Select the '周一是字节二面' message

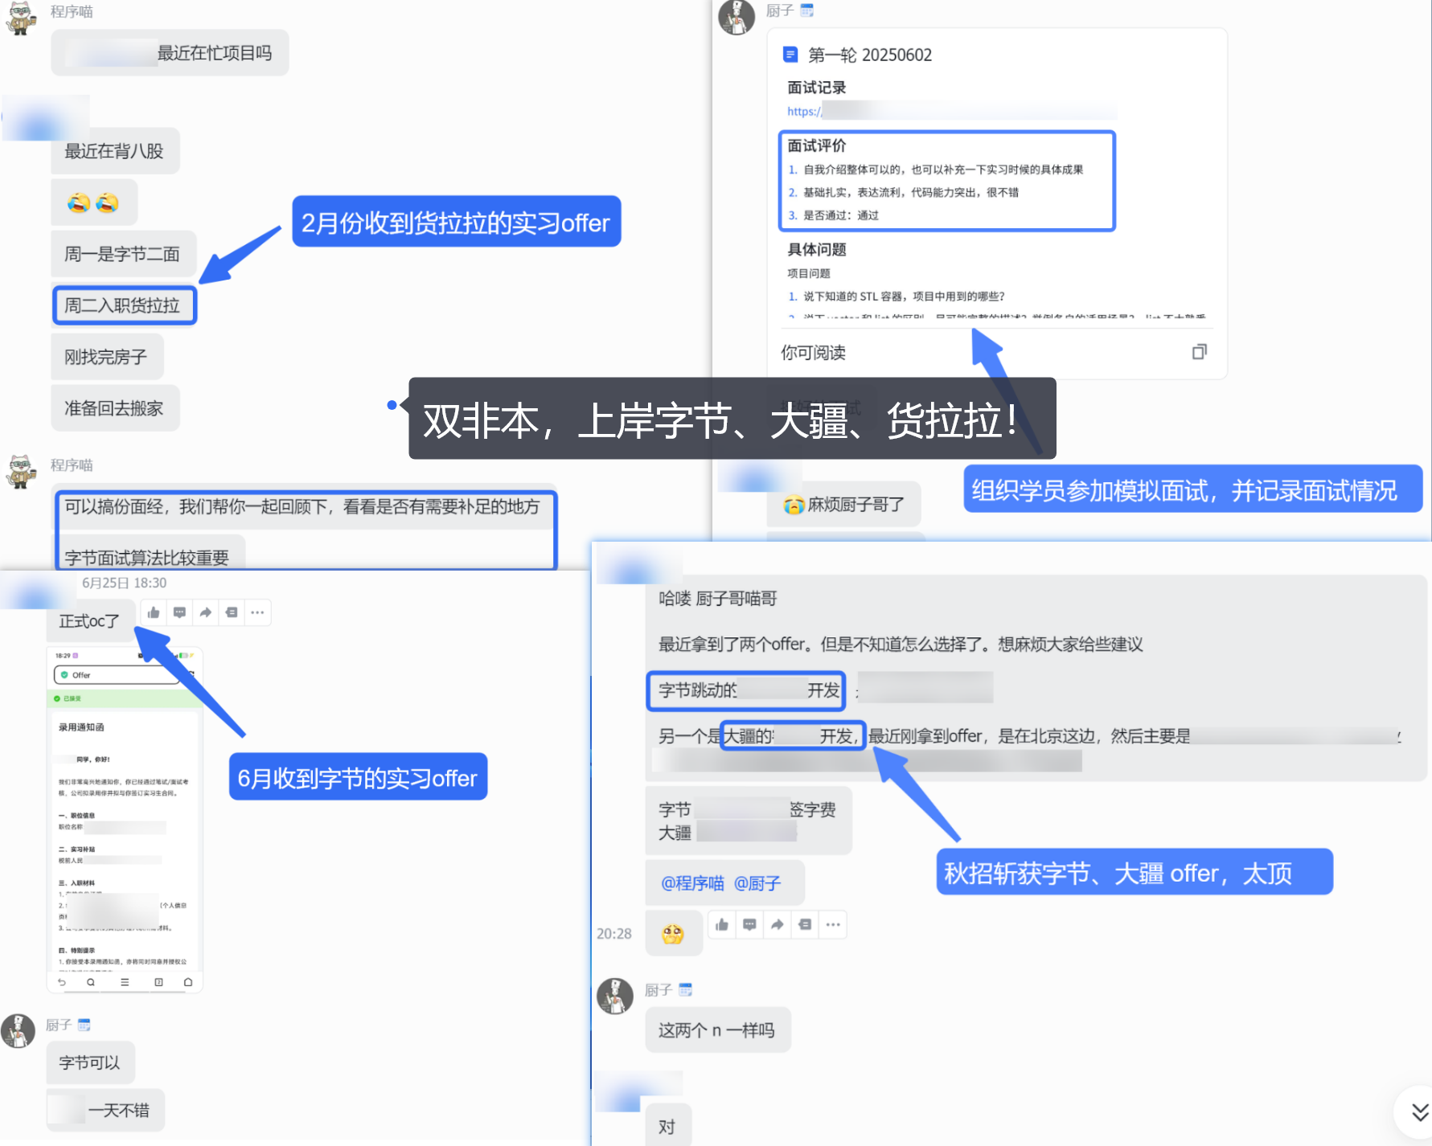tap(123, 254)
